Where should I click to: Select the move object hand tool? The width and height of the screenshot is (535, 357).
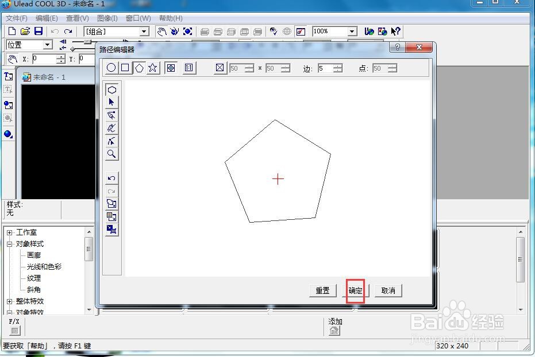tap(161, 32)
